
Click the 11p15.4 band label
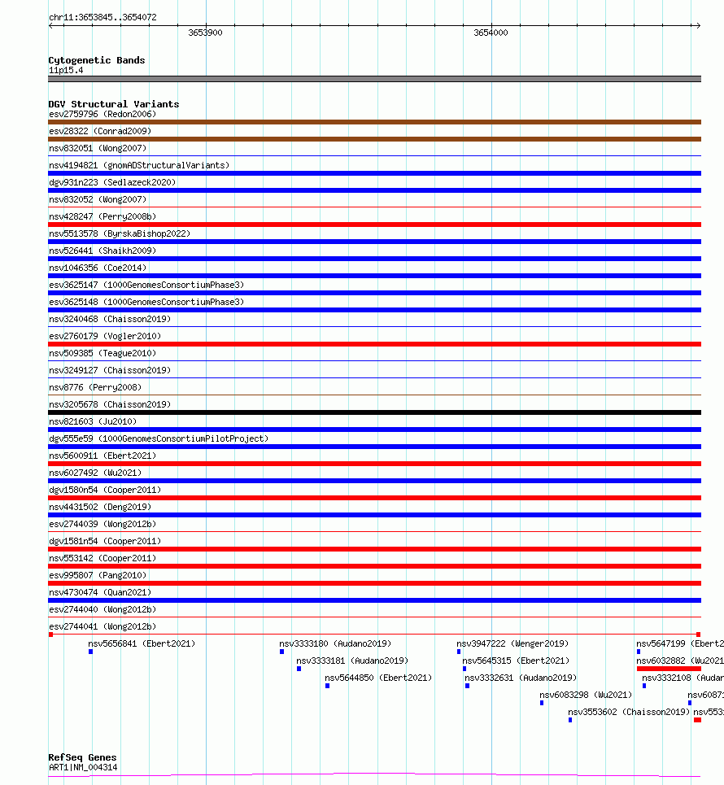pyautogui.click(x=66, y=70)
